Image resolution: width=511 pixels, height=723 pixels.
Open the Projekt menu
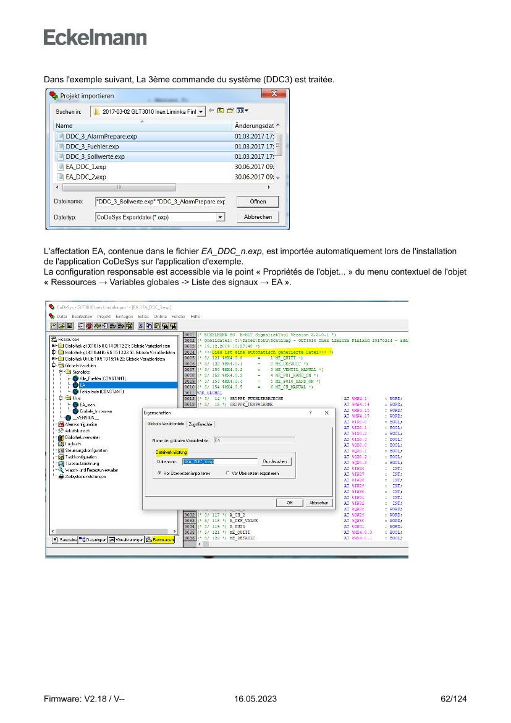[x=103, y=316]
